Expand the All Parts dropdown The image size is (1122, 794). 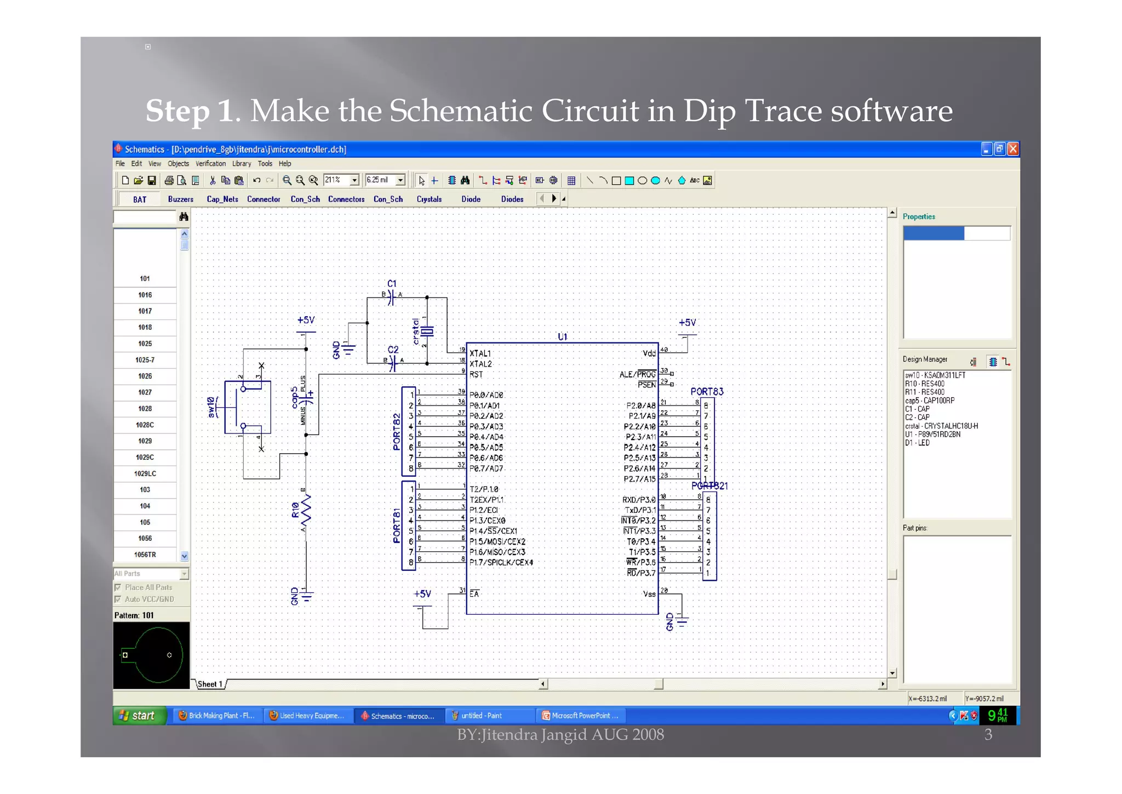click(x=184, y=574)
